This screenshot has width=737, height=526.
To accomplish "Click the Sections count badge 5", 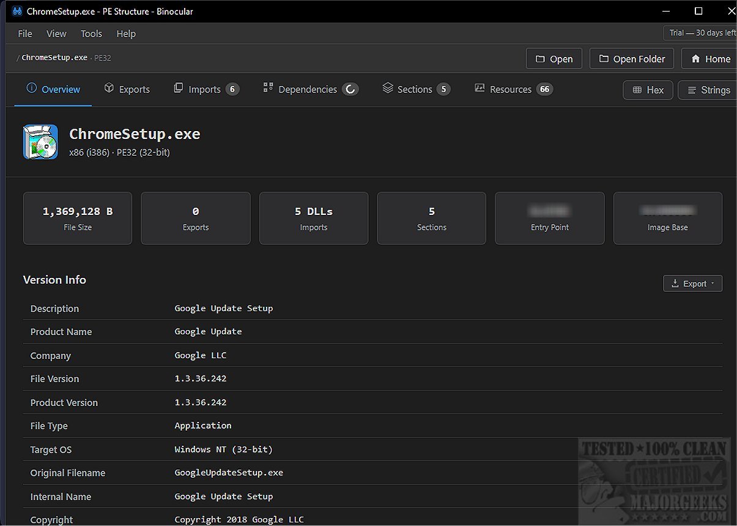I will 443,89.
